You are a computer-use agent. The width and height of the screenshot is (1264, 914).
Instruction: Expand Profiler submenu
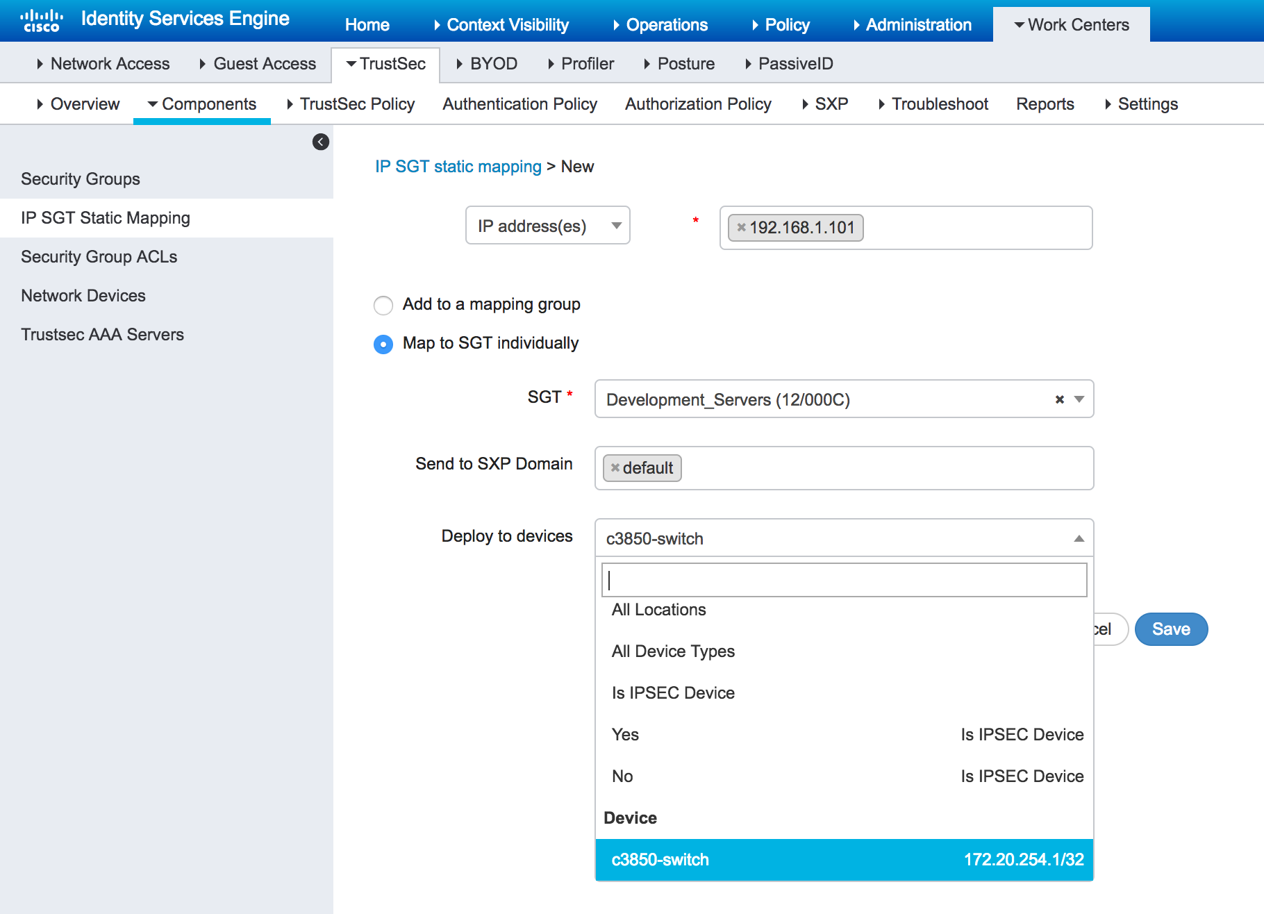point(581,64)
